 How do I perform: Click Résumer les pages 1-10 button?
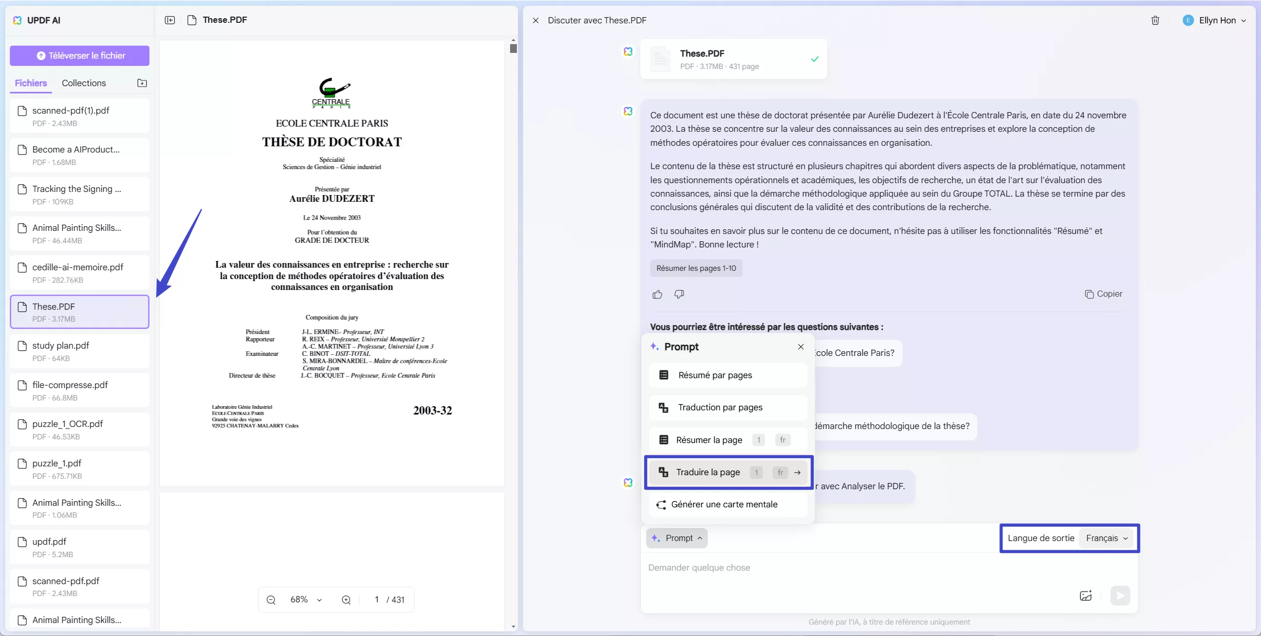(696, 268)
